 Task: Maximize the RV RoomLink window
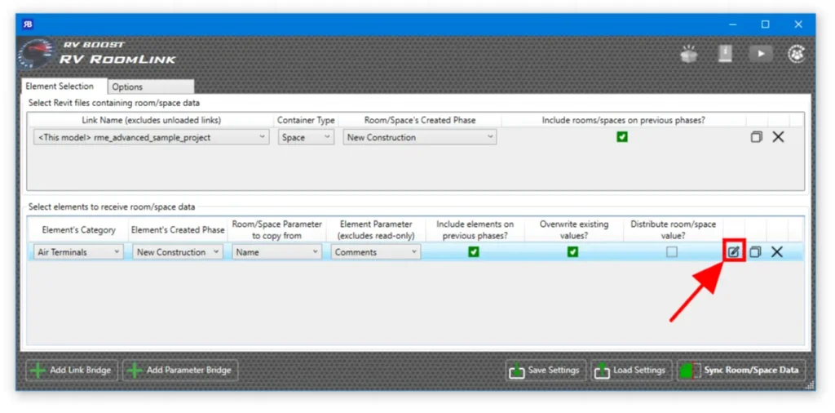[x=765, y=24]
